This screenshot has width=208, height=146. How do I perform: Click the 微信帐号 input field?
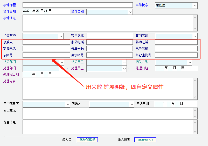(x=109, y=55)
